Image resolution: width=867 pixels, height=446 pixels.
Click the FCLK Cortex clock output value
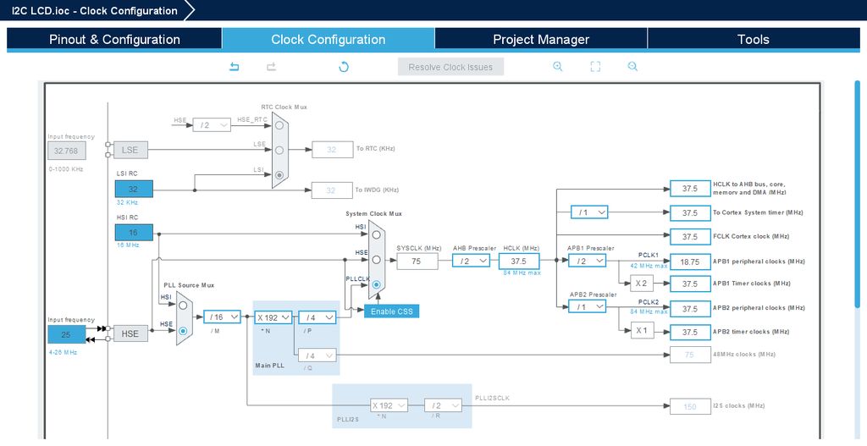(x=690, y=236)
